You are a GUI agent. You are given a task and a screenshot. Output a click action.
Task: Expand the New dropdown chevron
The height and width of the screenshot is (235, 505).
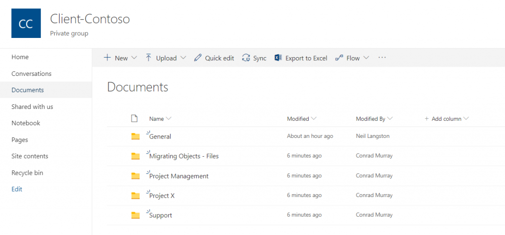coord(134,58)
